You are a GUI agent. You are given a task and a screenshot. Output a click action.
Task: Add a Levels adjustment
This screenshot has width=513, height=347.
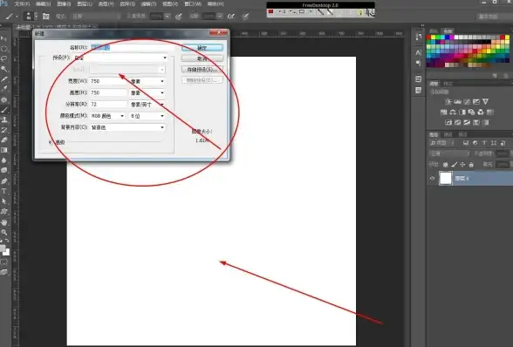point(457,102)
